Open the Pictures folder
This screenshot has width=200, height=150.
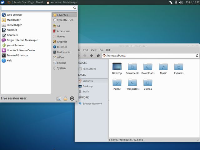pyautogui.click(x=179, y=69)
